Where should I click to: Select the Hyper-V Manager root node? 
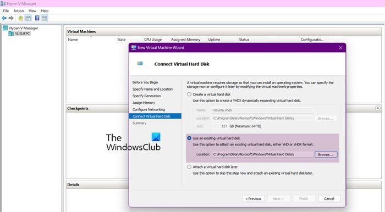pyautogui.click(x=24, y=28)
